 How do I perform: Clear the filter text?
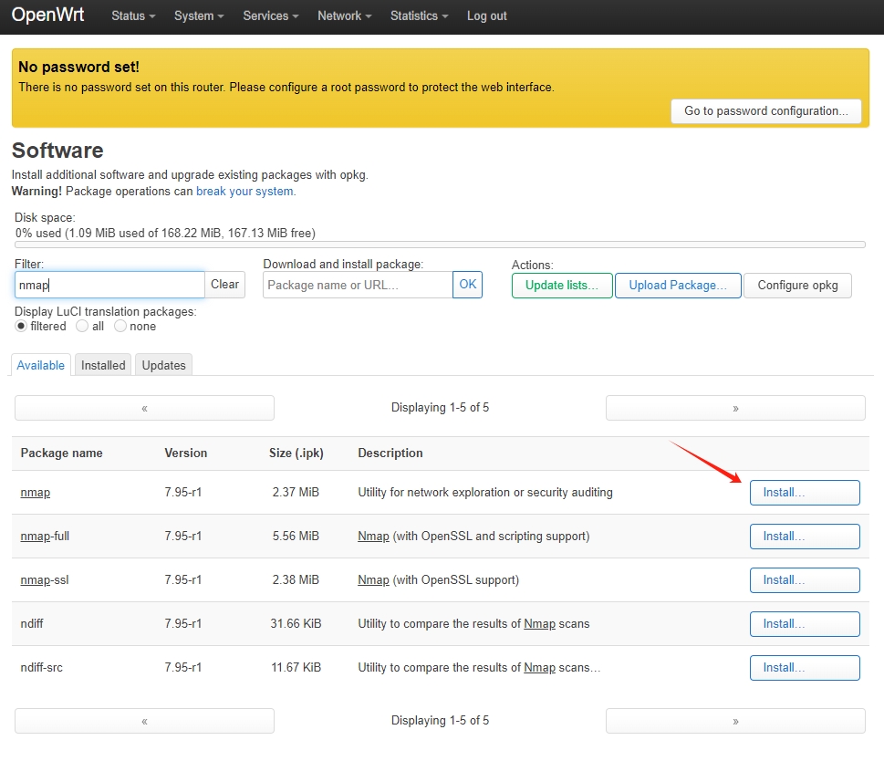point(224,285)
